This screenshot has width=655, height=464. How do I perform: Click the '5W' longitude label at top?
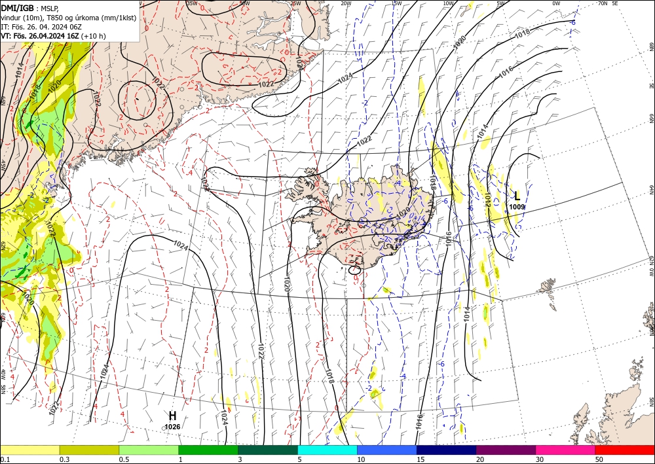pos(501,3)
